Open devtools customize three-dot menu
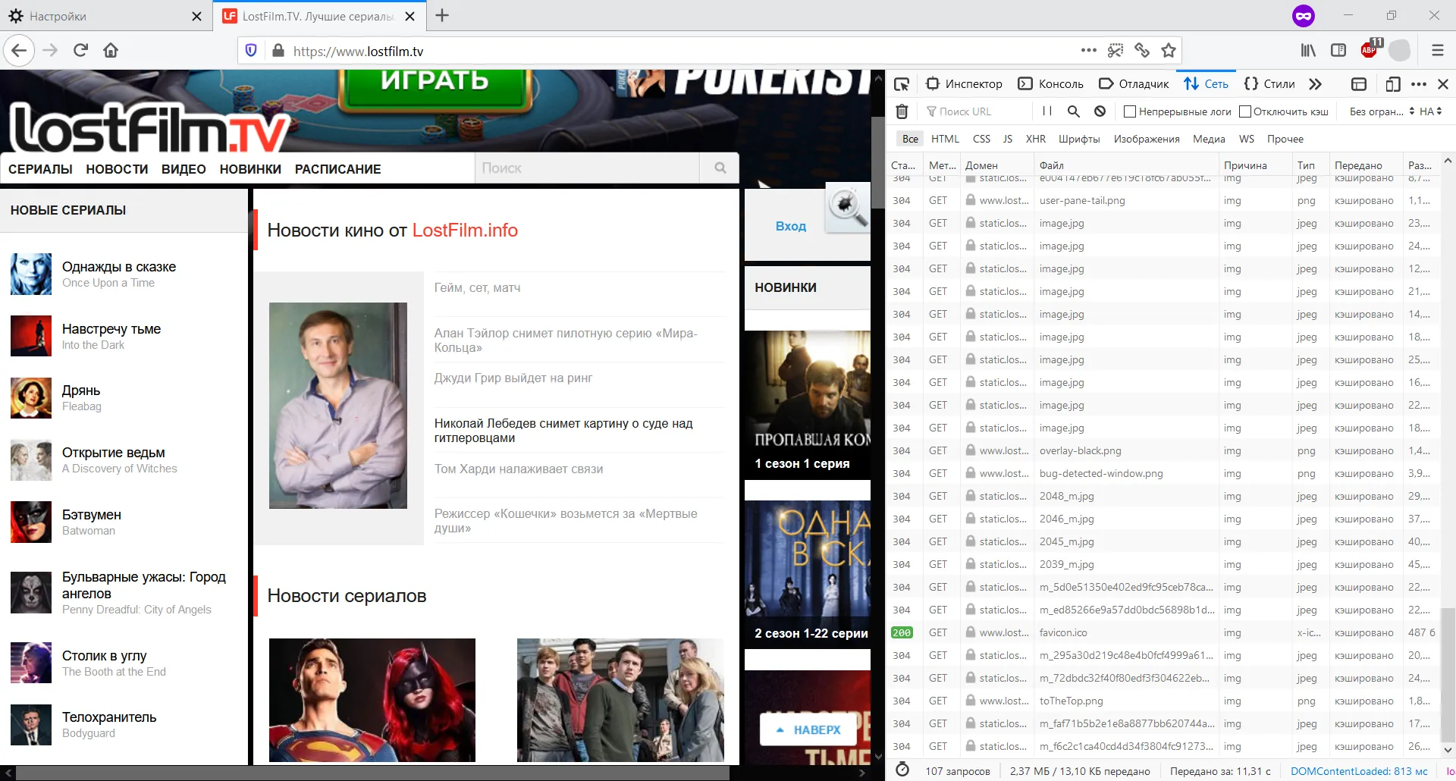This screenshot has height=781, width=1456. click(x=1419, y=84)
